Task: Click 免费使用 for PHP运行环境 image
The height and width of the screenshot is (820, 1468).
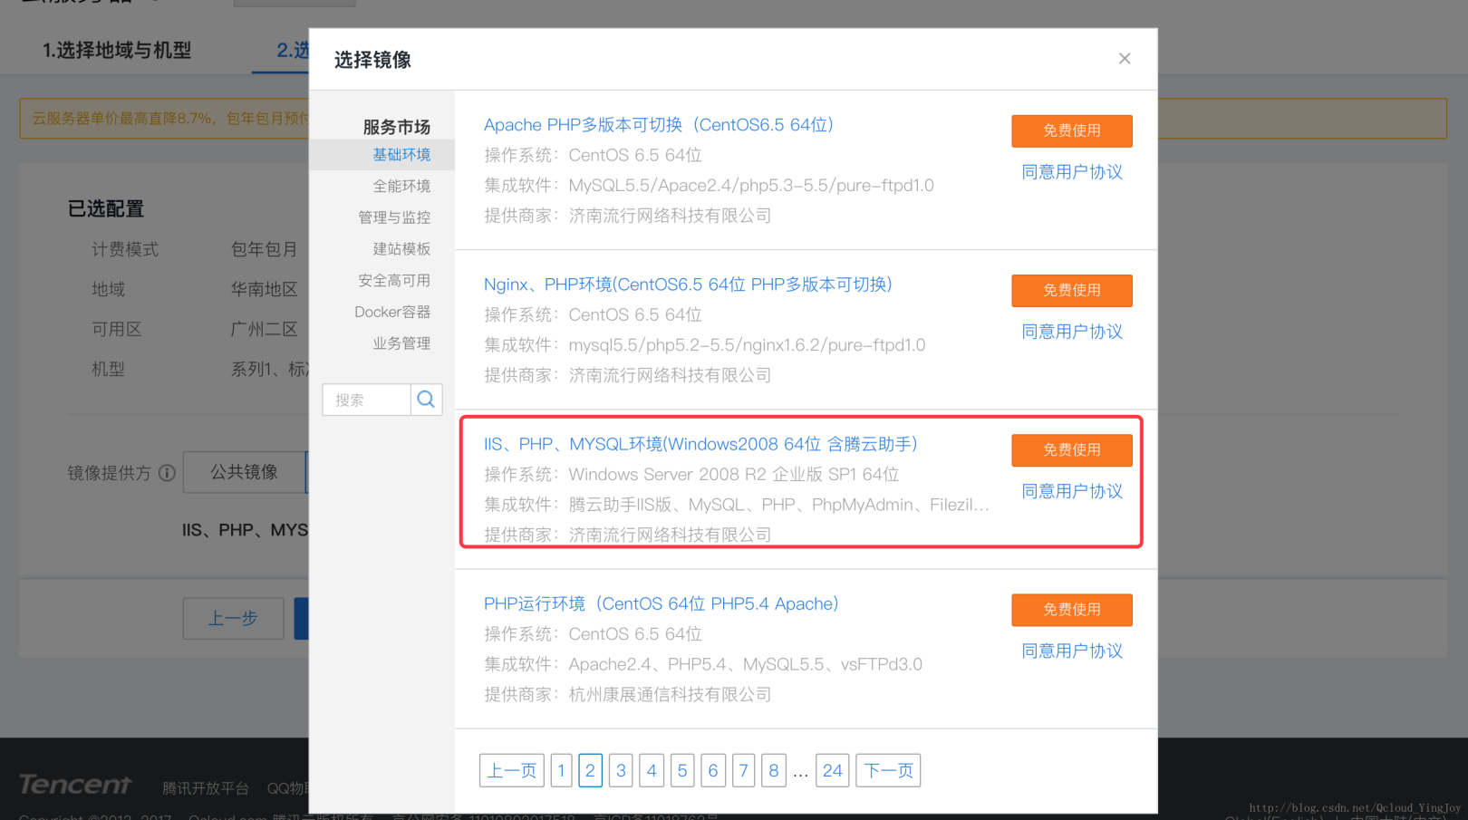Action: 1072,610
